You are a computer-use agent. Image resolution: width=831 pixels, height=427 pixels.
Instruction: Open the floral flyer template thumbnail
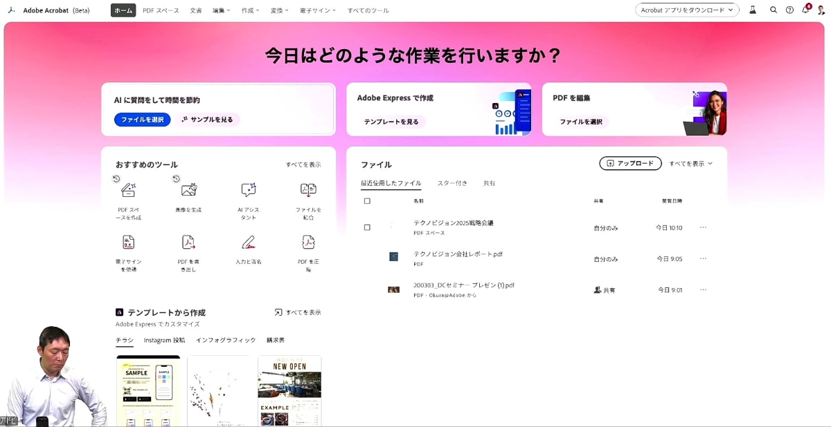coord(219,391)
